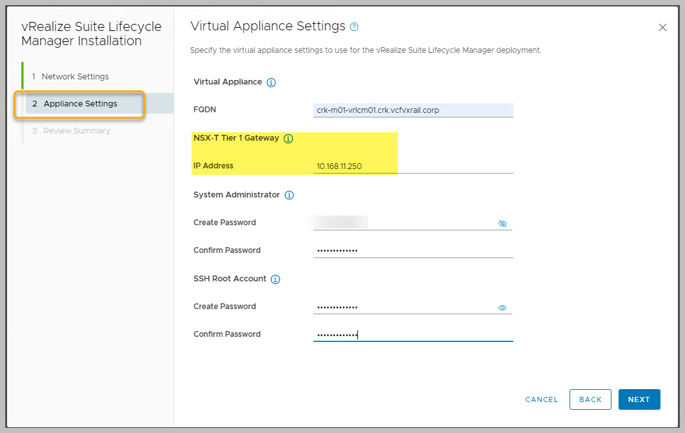The image size is (685, 433).
Task: Focus the NSX-T IP Address field
Action: pos(413,166)
